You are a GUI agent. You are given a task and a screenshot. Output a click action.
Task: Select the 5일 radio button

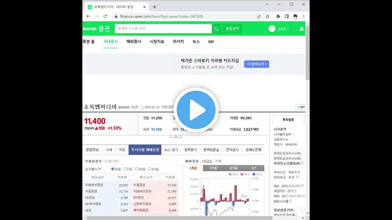[125, 169]
